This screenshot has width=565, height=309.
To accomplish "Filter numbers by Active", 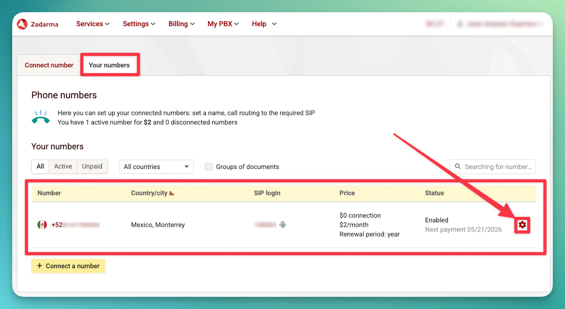I will 63,167.
